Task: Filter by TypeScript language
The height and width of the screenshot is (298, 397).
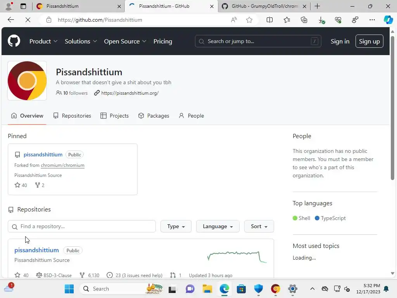Action: tap(330, 218)
